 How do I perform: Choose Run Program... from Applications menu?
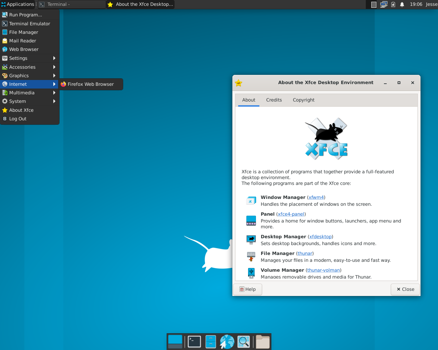click(x=30, y=15)
